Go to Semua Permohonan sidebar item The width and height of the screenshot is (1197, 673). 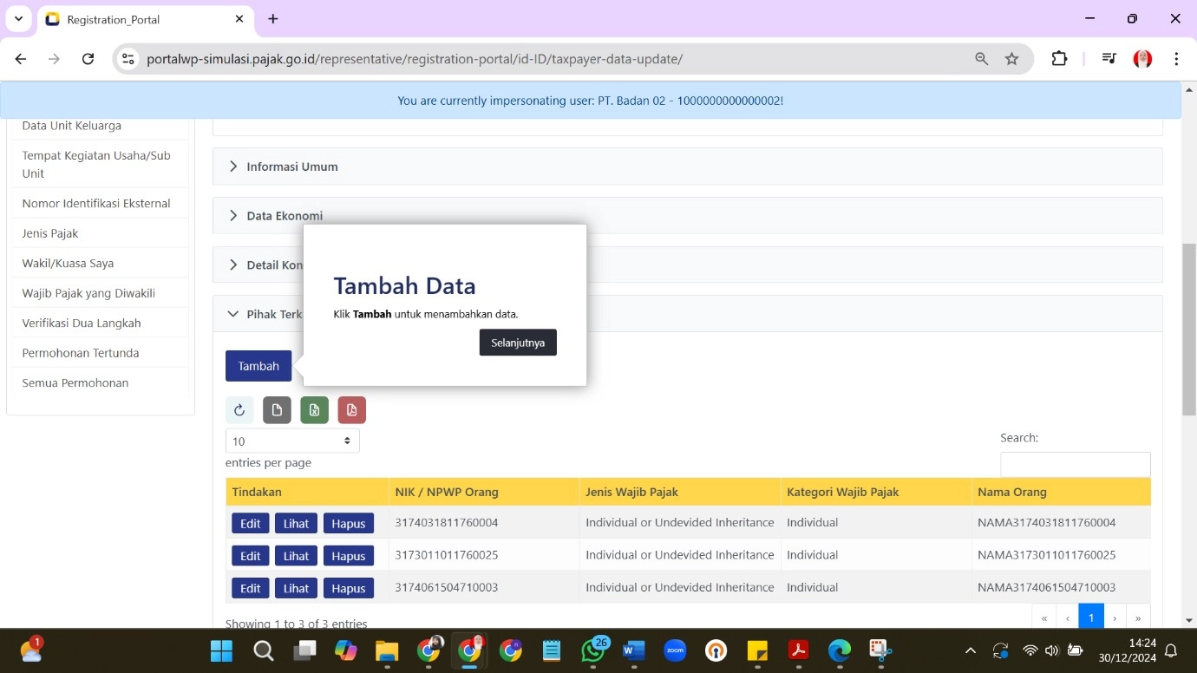click(75, 383)
